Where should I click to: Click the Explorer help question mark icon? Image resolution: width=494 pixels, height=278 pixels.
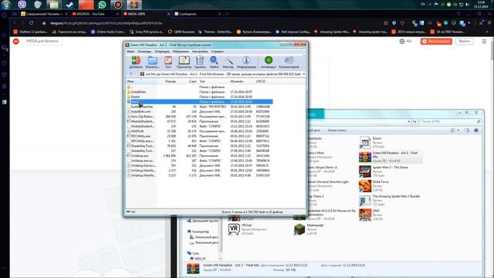(476, 131)
